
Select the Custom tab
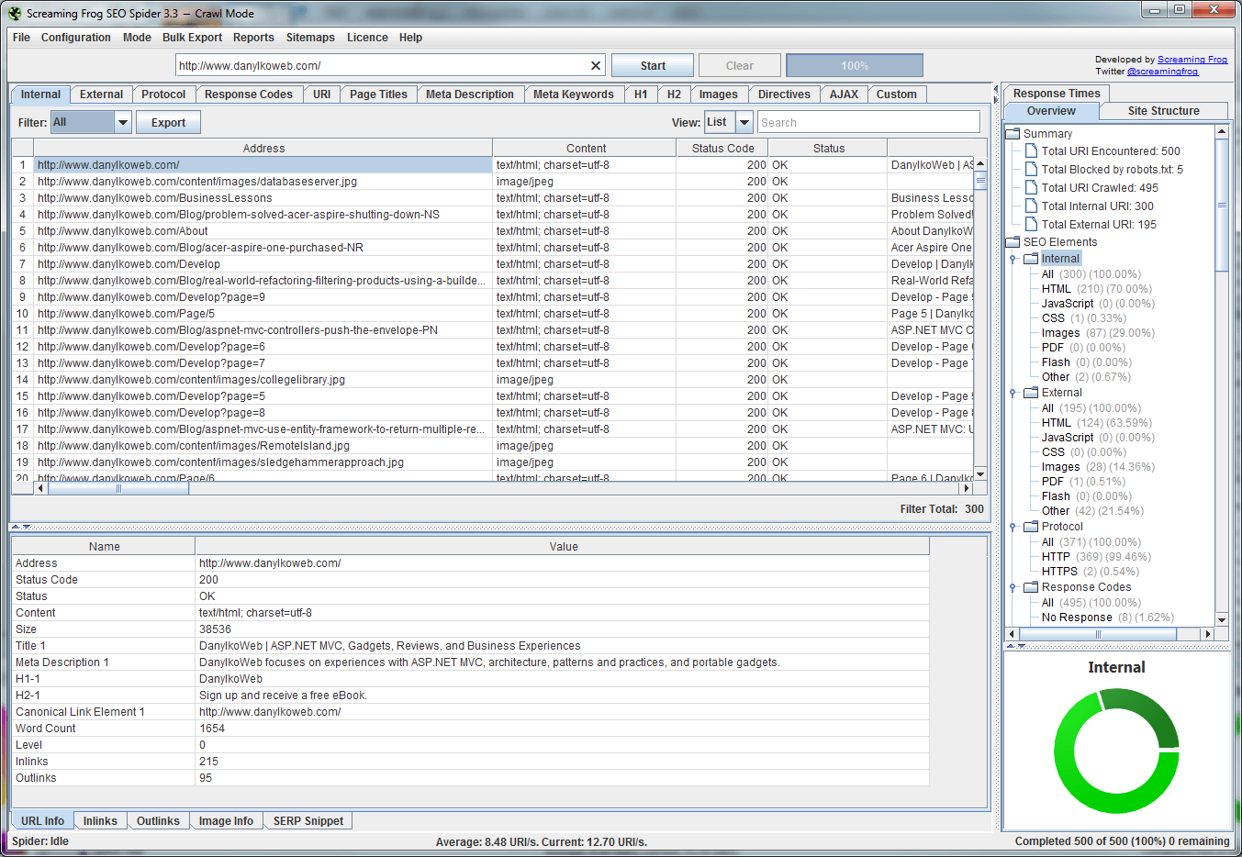click(896, 95)
